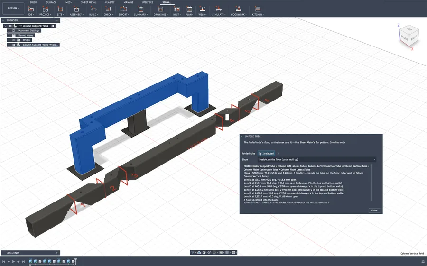Hide the Column Support Frame-WELD component
The height and width of the screenshot is (266, 427).
(x=14, y=45)
